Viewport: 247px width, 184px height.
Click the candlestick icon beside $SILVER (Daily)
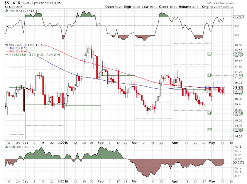coord(7,45)
